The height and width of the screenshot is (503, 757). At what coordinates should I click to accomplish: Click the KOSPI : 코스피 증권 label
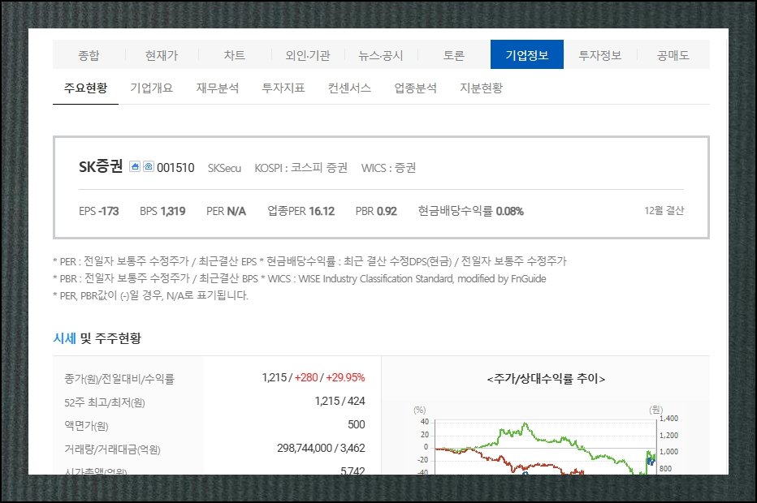301,167
